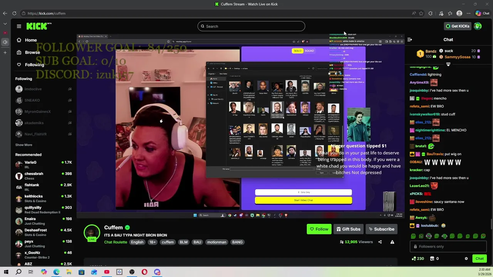
Task: Add page to favorites star icon
Action: [x=421, y=13]
